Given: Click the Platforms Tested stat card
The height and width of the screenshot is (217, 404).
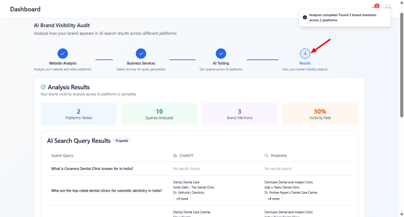Looking at the screenshot, I should pos(79,114).
